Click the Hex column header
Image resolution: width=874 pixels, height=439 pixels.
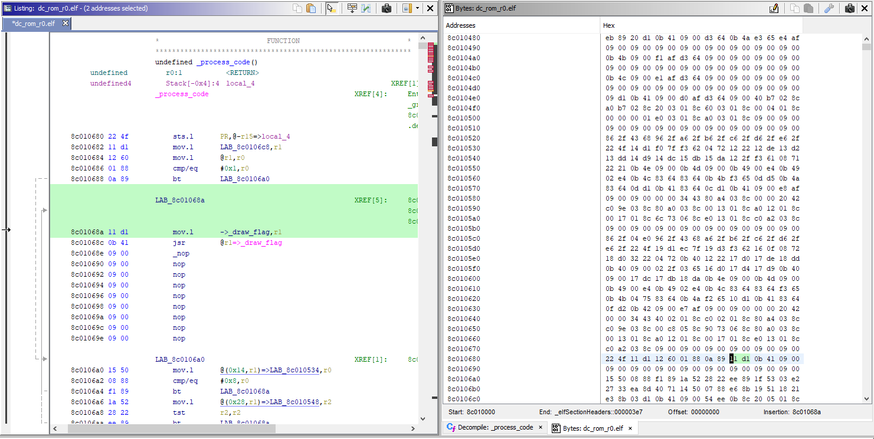point(701,25)
